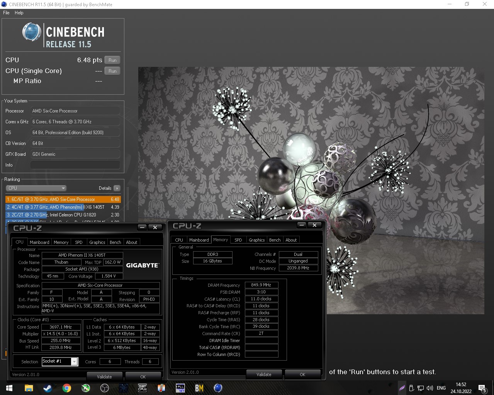Minimize the left CPU-Z window

(142, 228)
